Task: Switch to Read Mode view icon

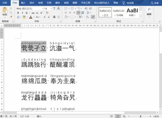Action: [x=111, y=116]
